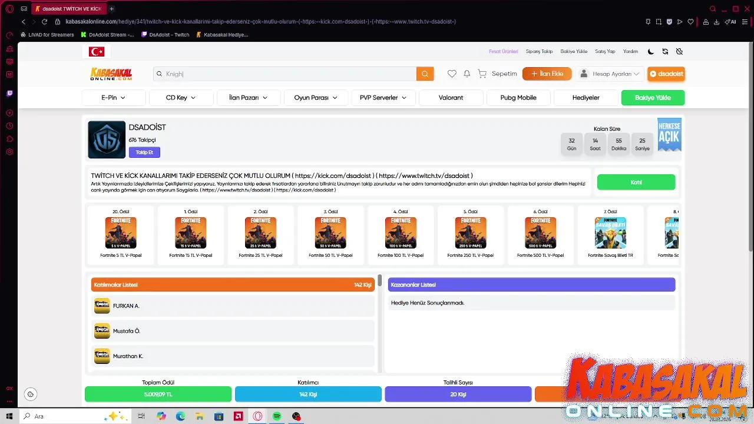This screenshot has height=424, width=754.
Task: Open the LIVAD for Streamers bookmark
Action: 47,35
